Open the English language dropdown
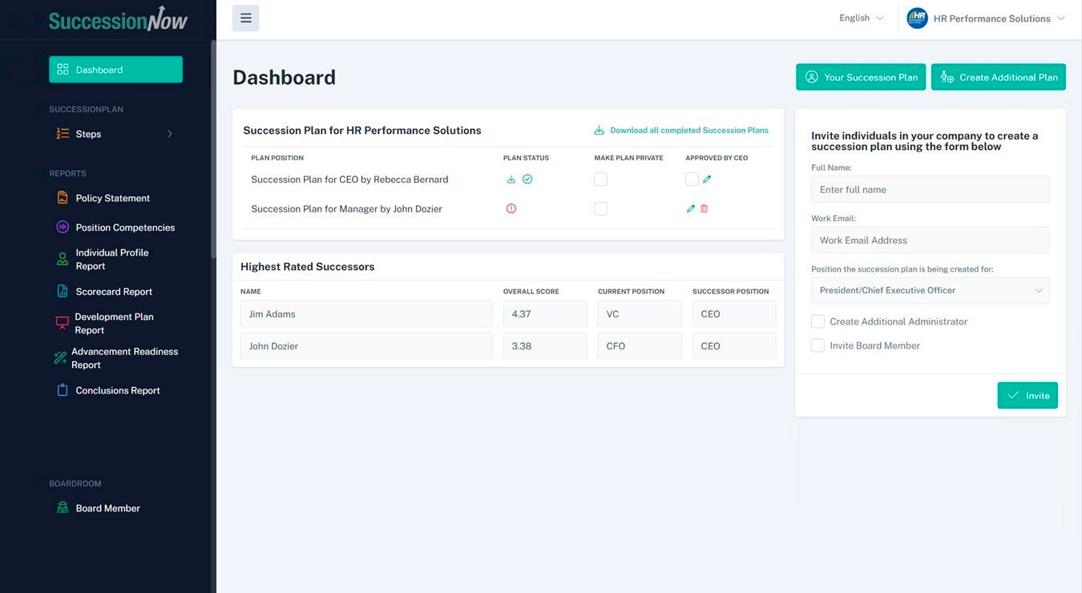Viewport: 1082px width, 593px height. point(861,18)
